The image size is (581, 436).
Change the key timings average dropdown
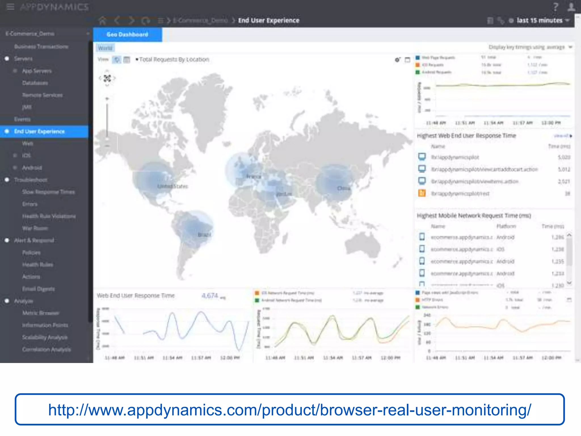click(x=531, y=47)
